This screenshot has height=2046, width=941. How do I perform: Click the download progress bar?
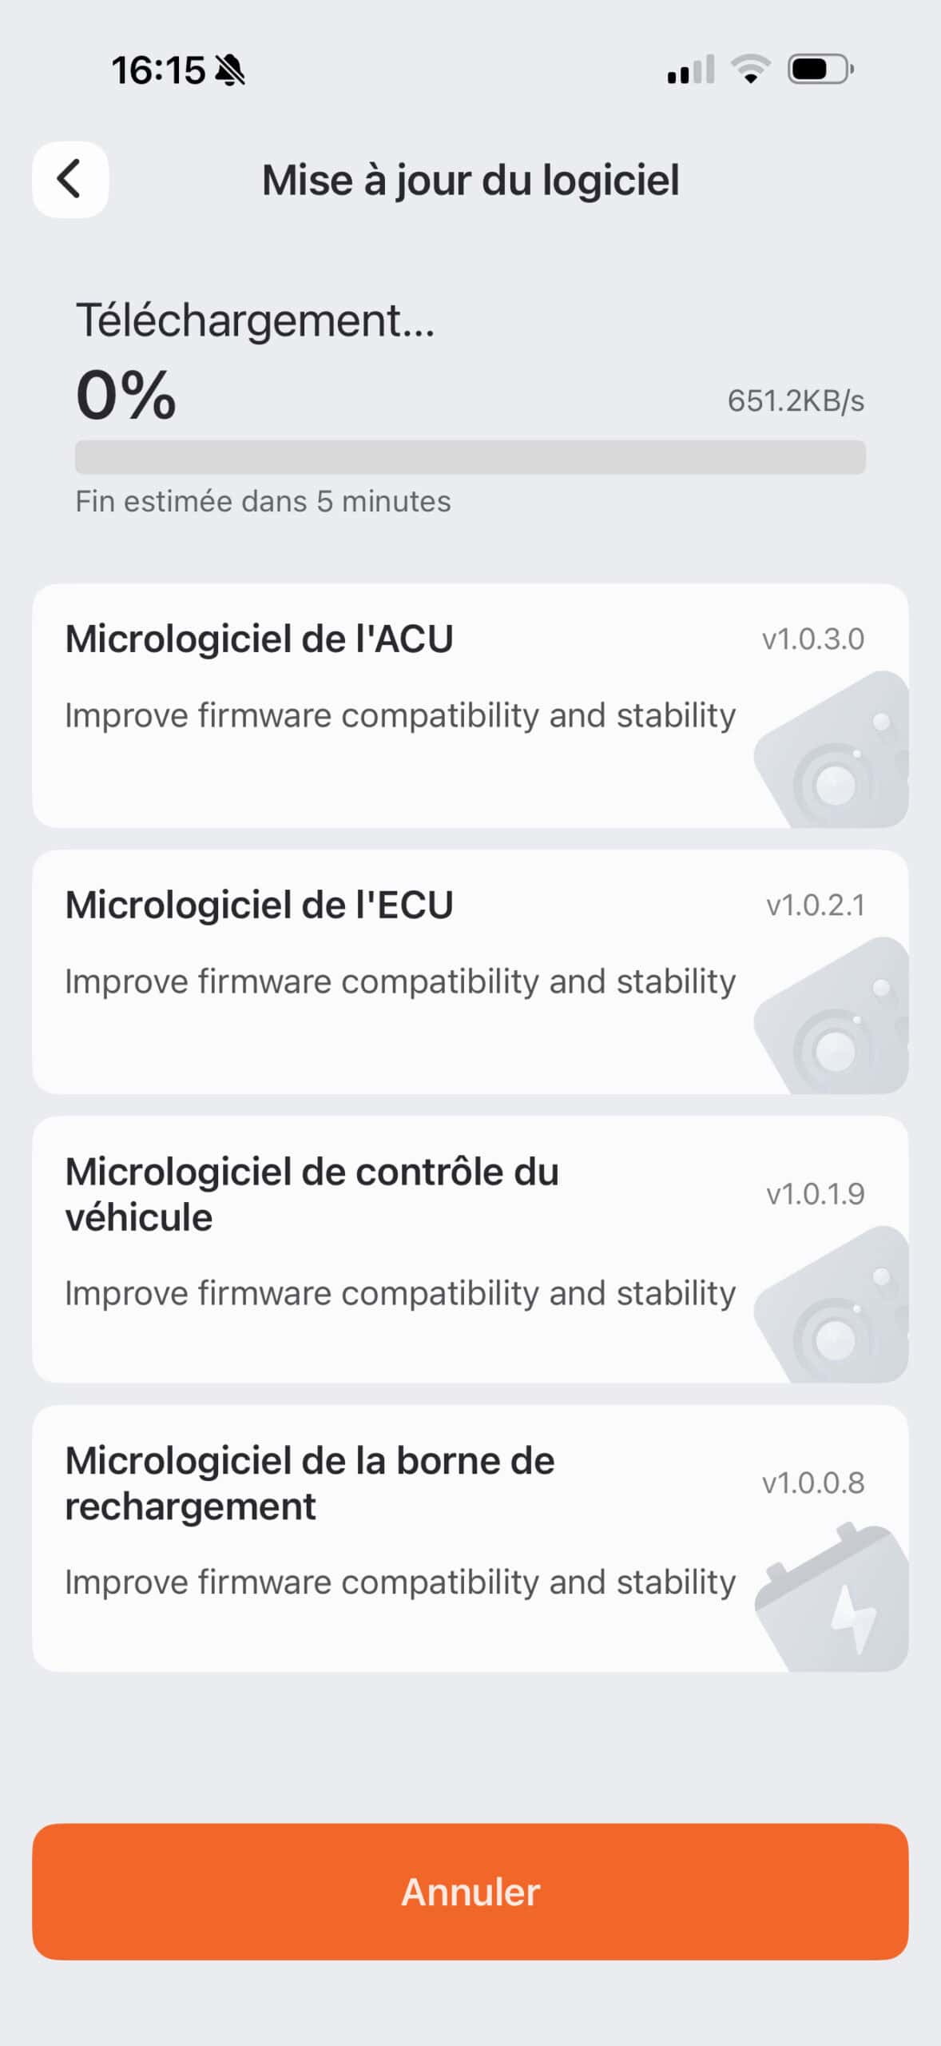(470, 457)
